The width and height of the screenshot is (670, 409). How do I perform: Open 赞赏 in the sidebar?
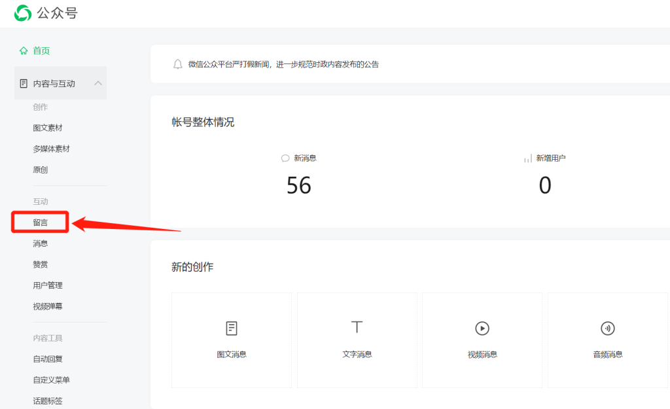(x=41, y=264)
